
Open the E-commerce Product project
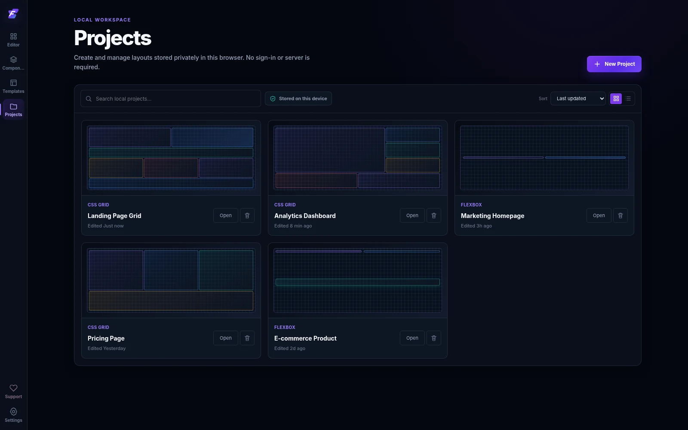412,338
